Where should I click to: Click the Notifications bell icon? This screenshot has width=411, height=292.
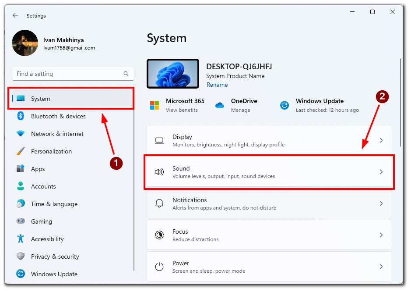coord(159,203)
